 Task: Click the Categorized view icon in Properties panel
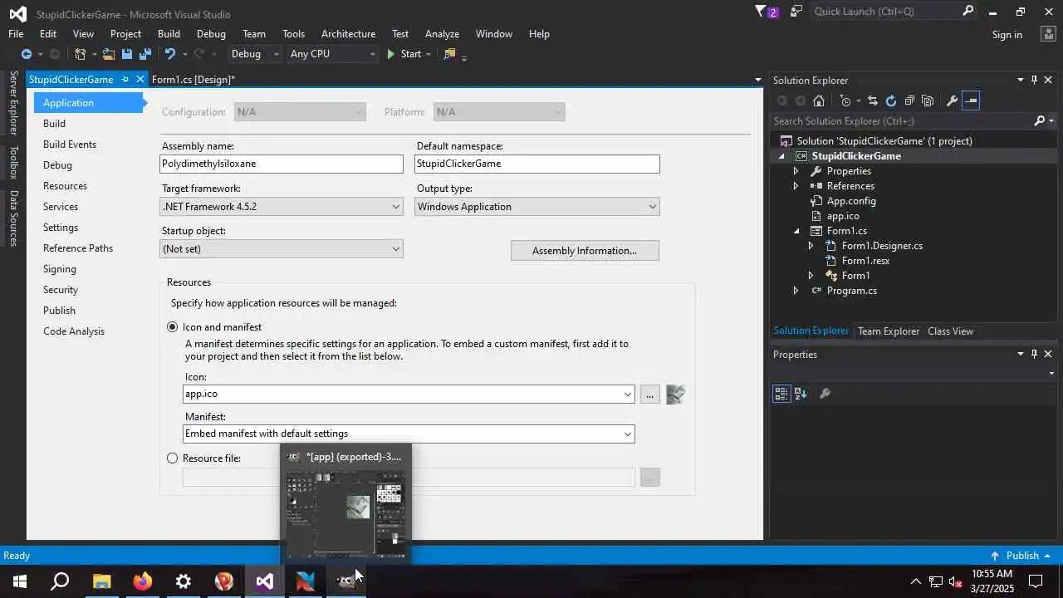click(781, 394)
